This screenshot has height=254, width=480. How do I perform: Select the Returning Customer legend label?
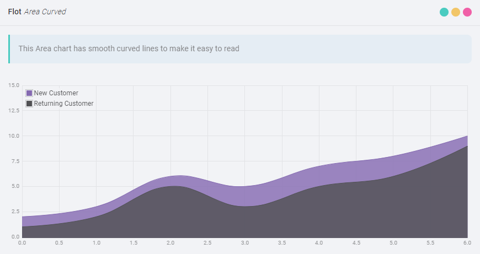click(63, 104)
